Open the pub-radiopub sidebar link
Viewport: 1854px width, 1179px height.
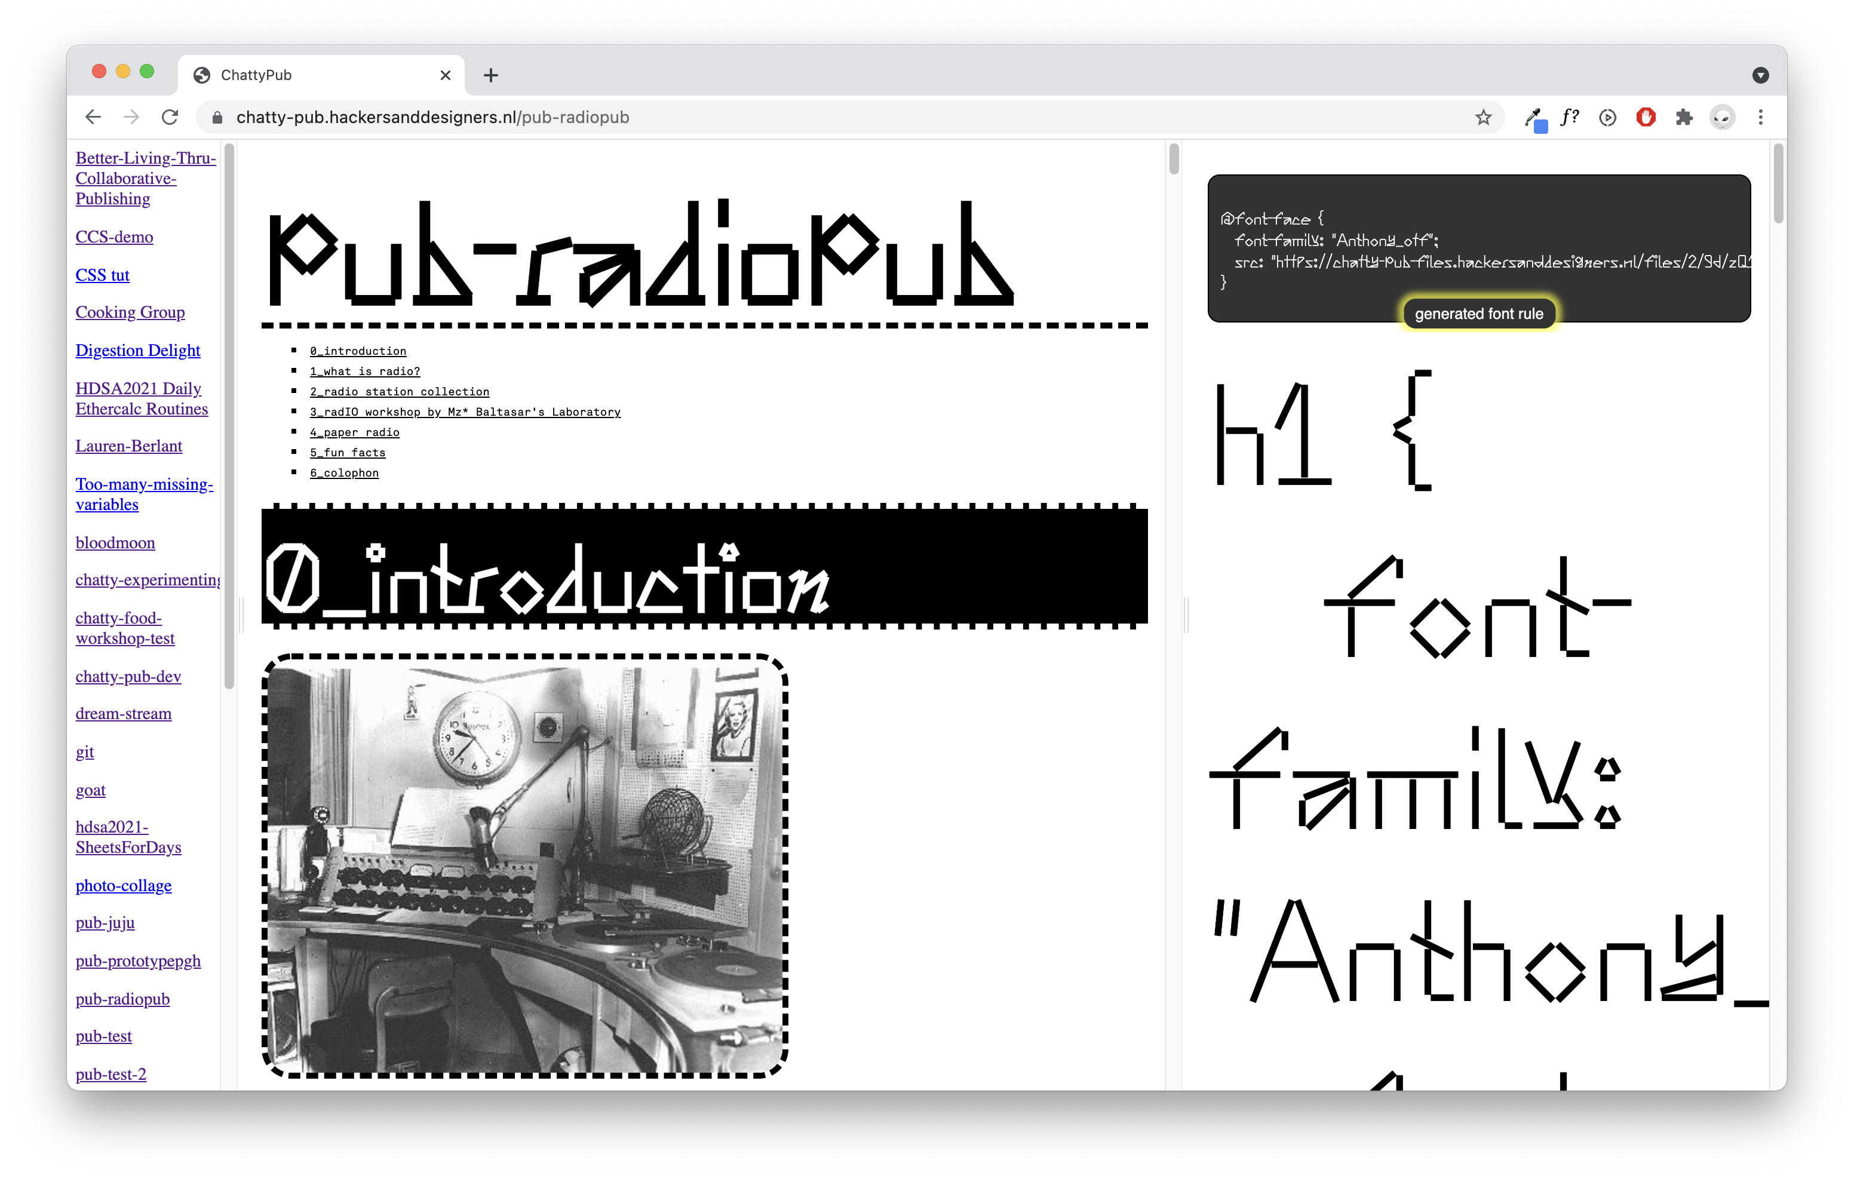point(122,999)
